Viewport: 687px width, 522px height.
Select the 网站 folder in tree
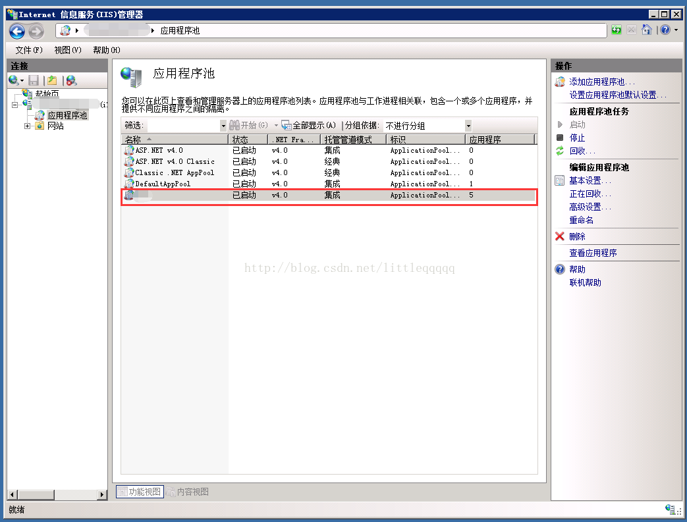pyautogui.click(x=55, y=126)
